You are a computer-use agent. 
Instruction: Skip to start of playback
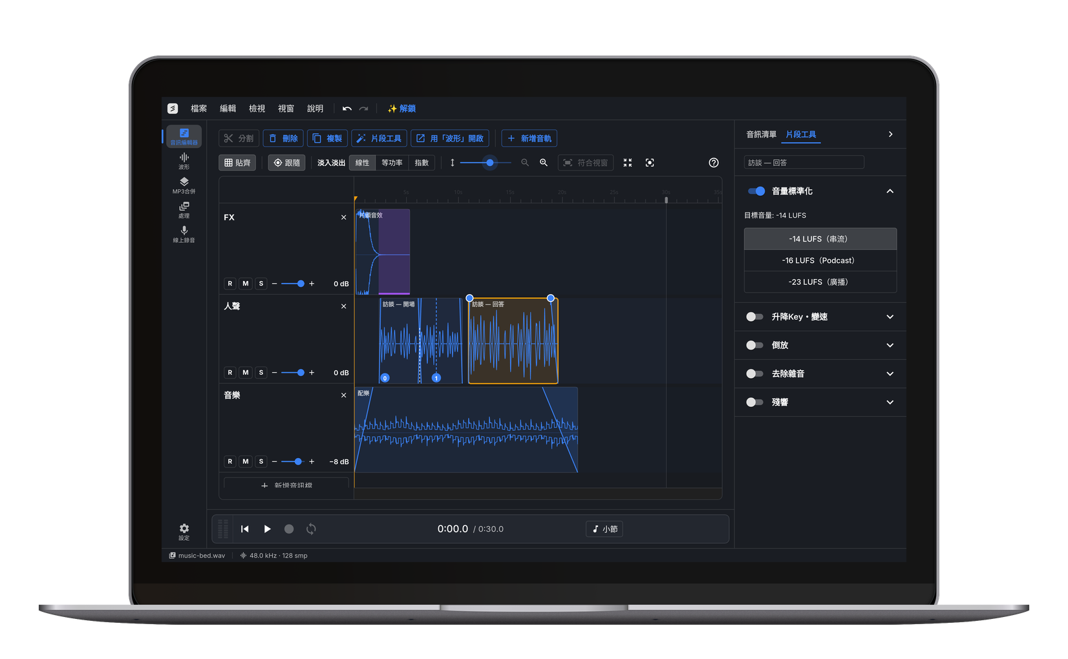coord(245,529)
